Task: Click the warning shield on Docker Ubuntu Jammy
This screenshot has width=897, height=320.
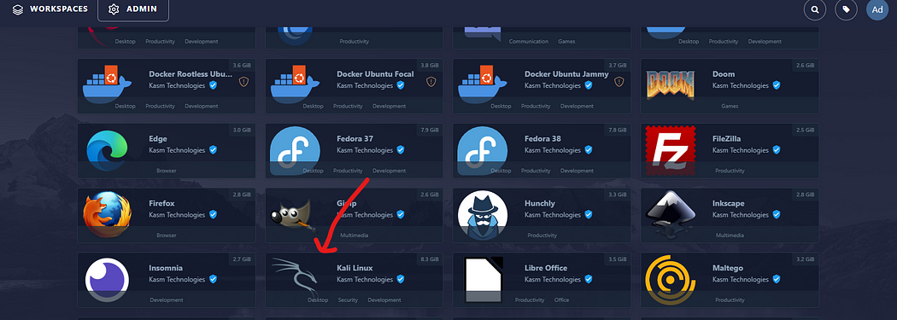Action: (x=619, y=82)
